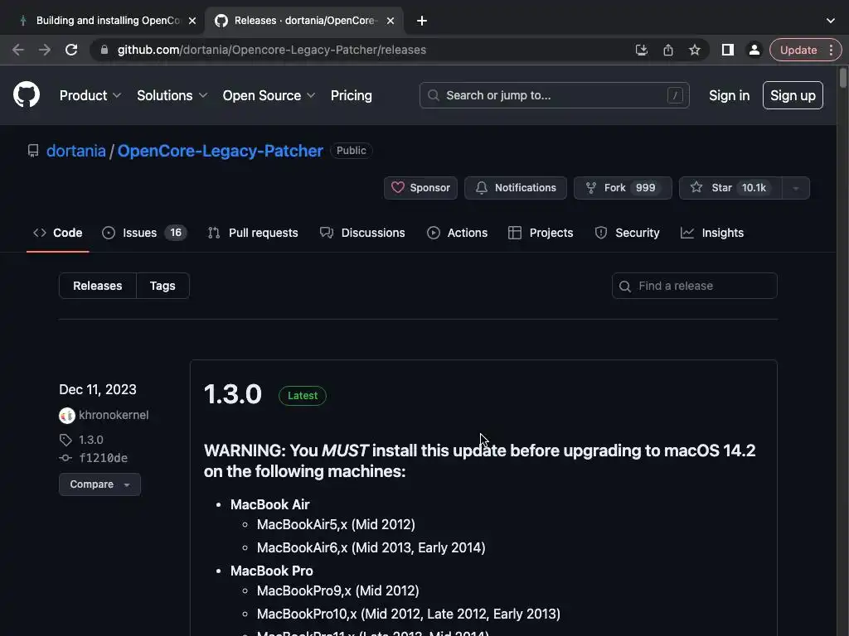Open a new browser tab with plus icon

coord(422,21)
